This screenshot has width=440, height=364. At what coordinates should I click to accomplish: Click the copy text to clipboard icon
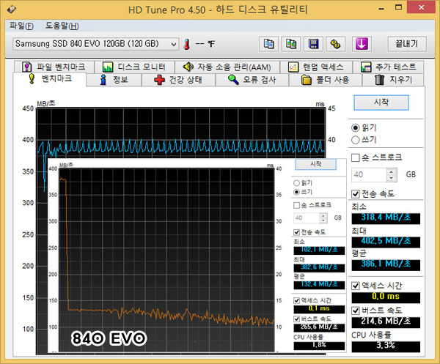(268, 44)
